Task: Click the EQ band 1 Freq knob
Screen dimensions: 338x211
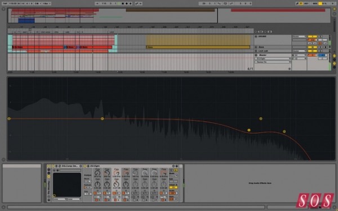Action: click(97, 173)
